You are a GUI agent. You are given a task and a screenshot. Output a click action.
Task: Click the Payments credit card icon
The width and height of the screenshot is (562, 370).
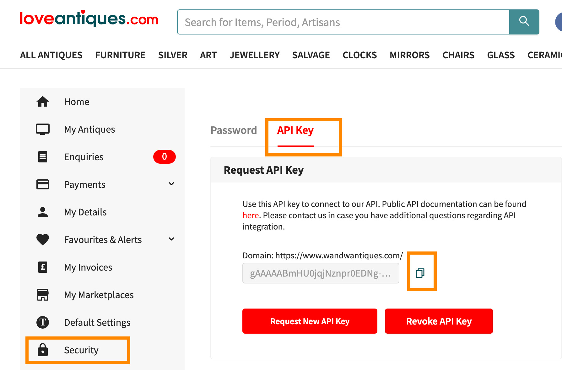(43, 184)
